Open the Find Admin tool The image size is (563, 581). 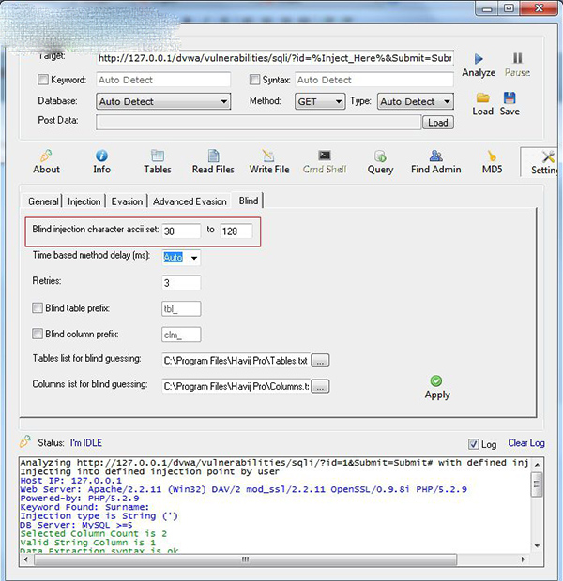coord(434,156)
